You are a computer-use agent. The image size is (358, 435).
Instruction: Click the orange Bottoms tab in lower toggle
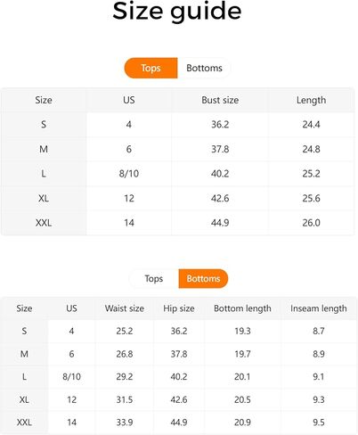pyautogui.click(x=203, y=279)
